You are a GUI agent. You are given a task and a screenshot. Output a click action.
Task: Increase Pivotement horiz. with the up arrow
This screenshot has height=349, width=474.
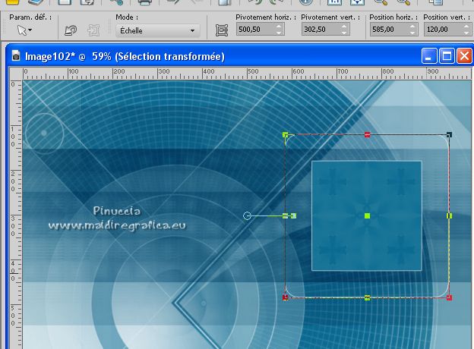279,27
